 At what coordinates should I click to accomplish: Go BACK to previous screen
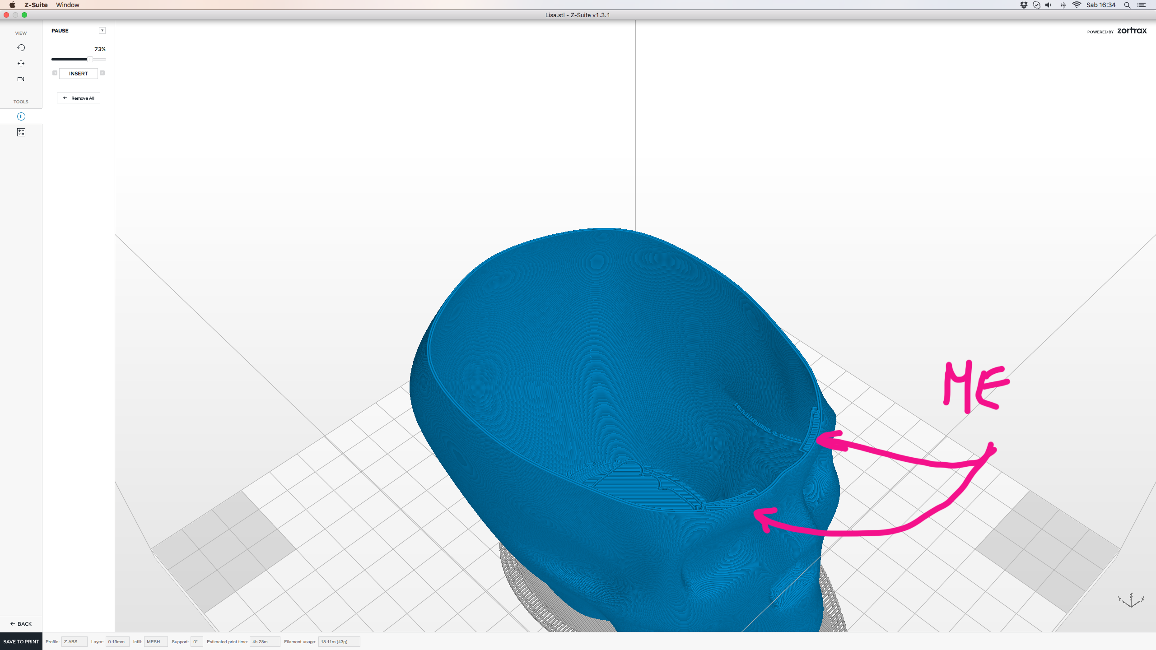(x=21, y=624)
